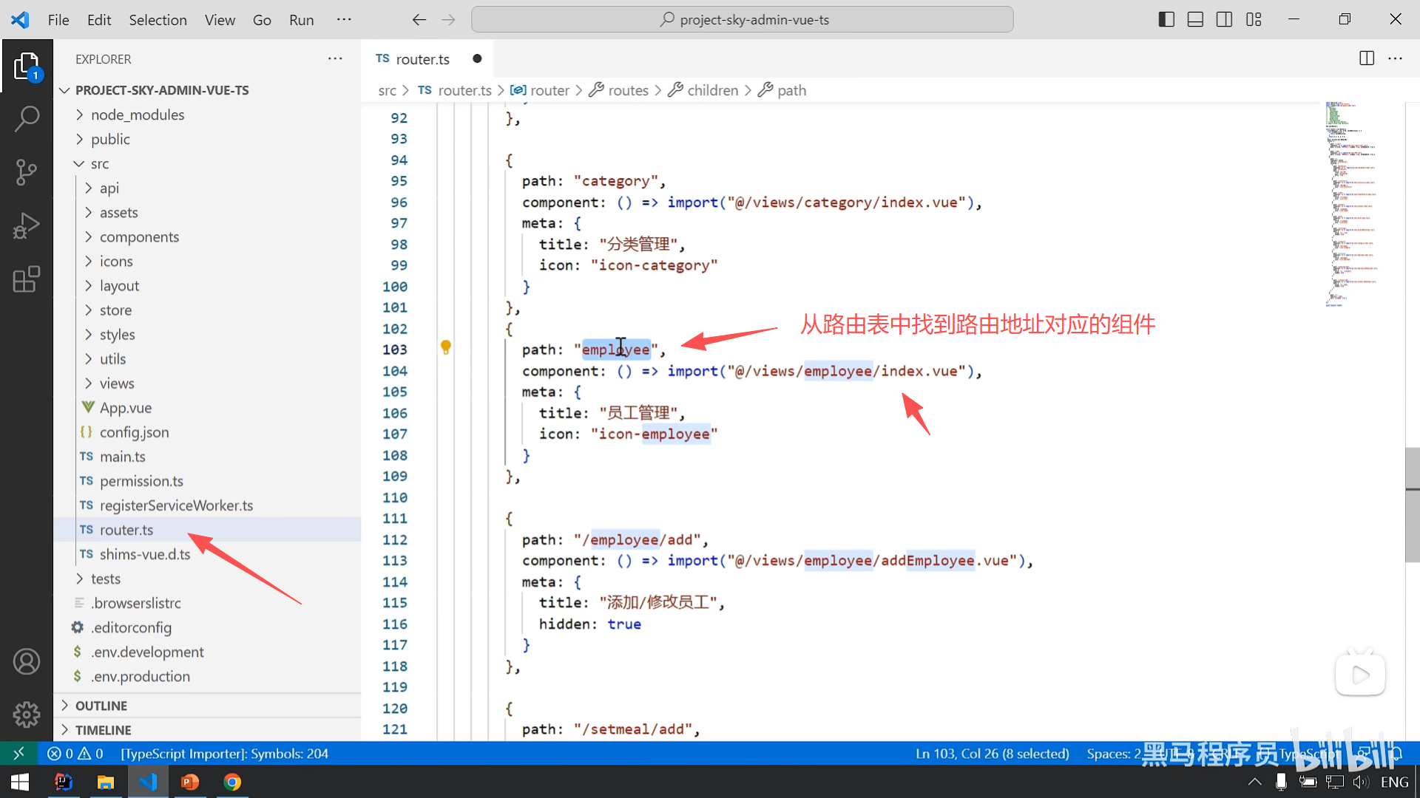1420x798 pixels.
Task: Open the Manage gear settings
Action: 27,714
